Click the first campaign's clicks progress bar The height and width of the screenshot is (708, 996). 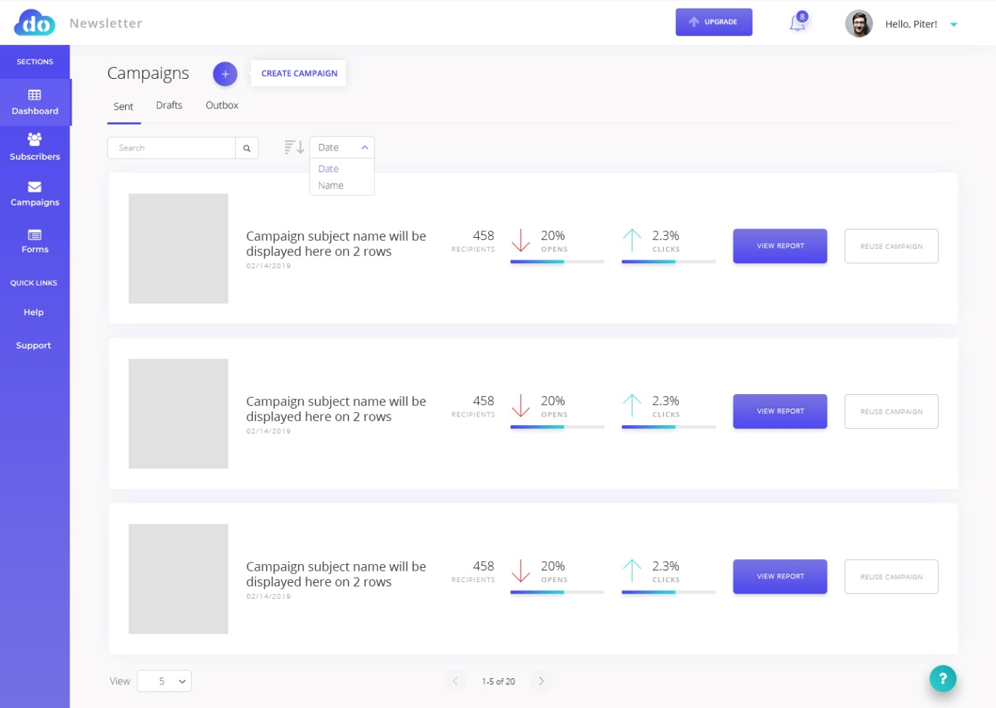(x=668, y=262)
